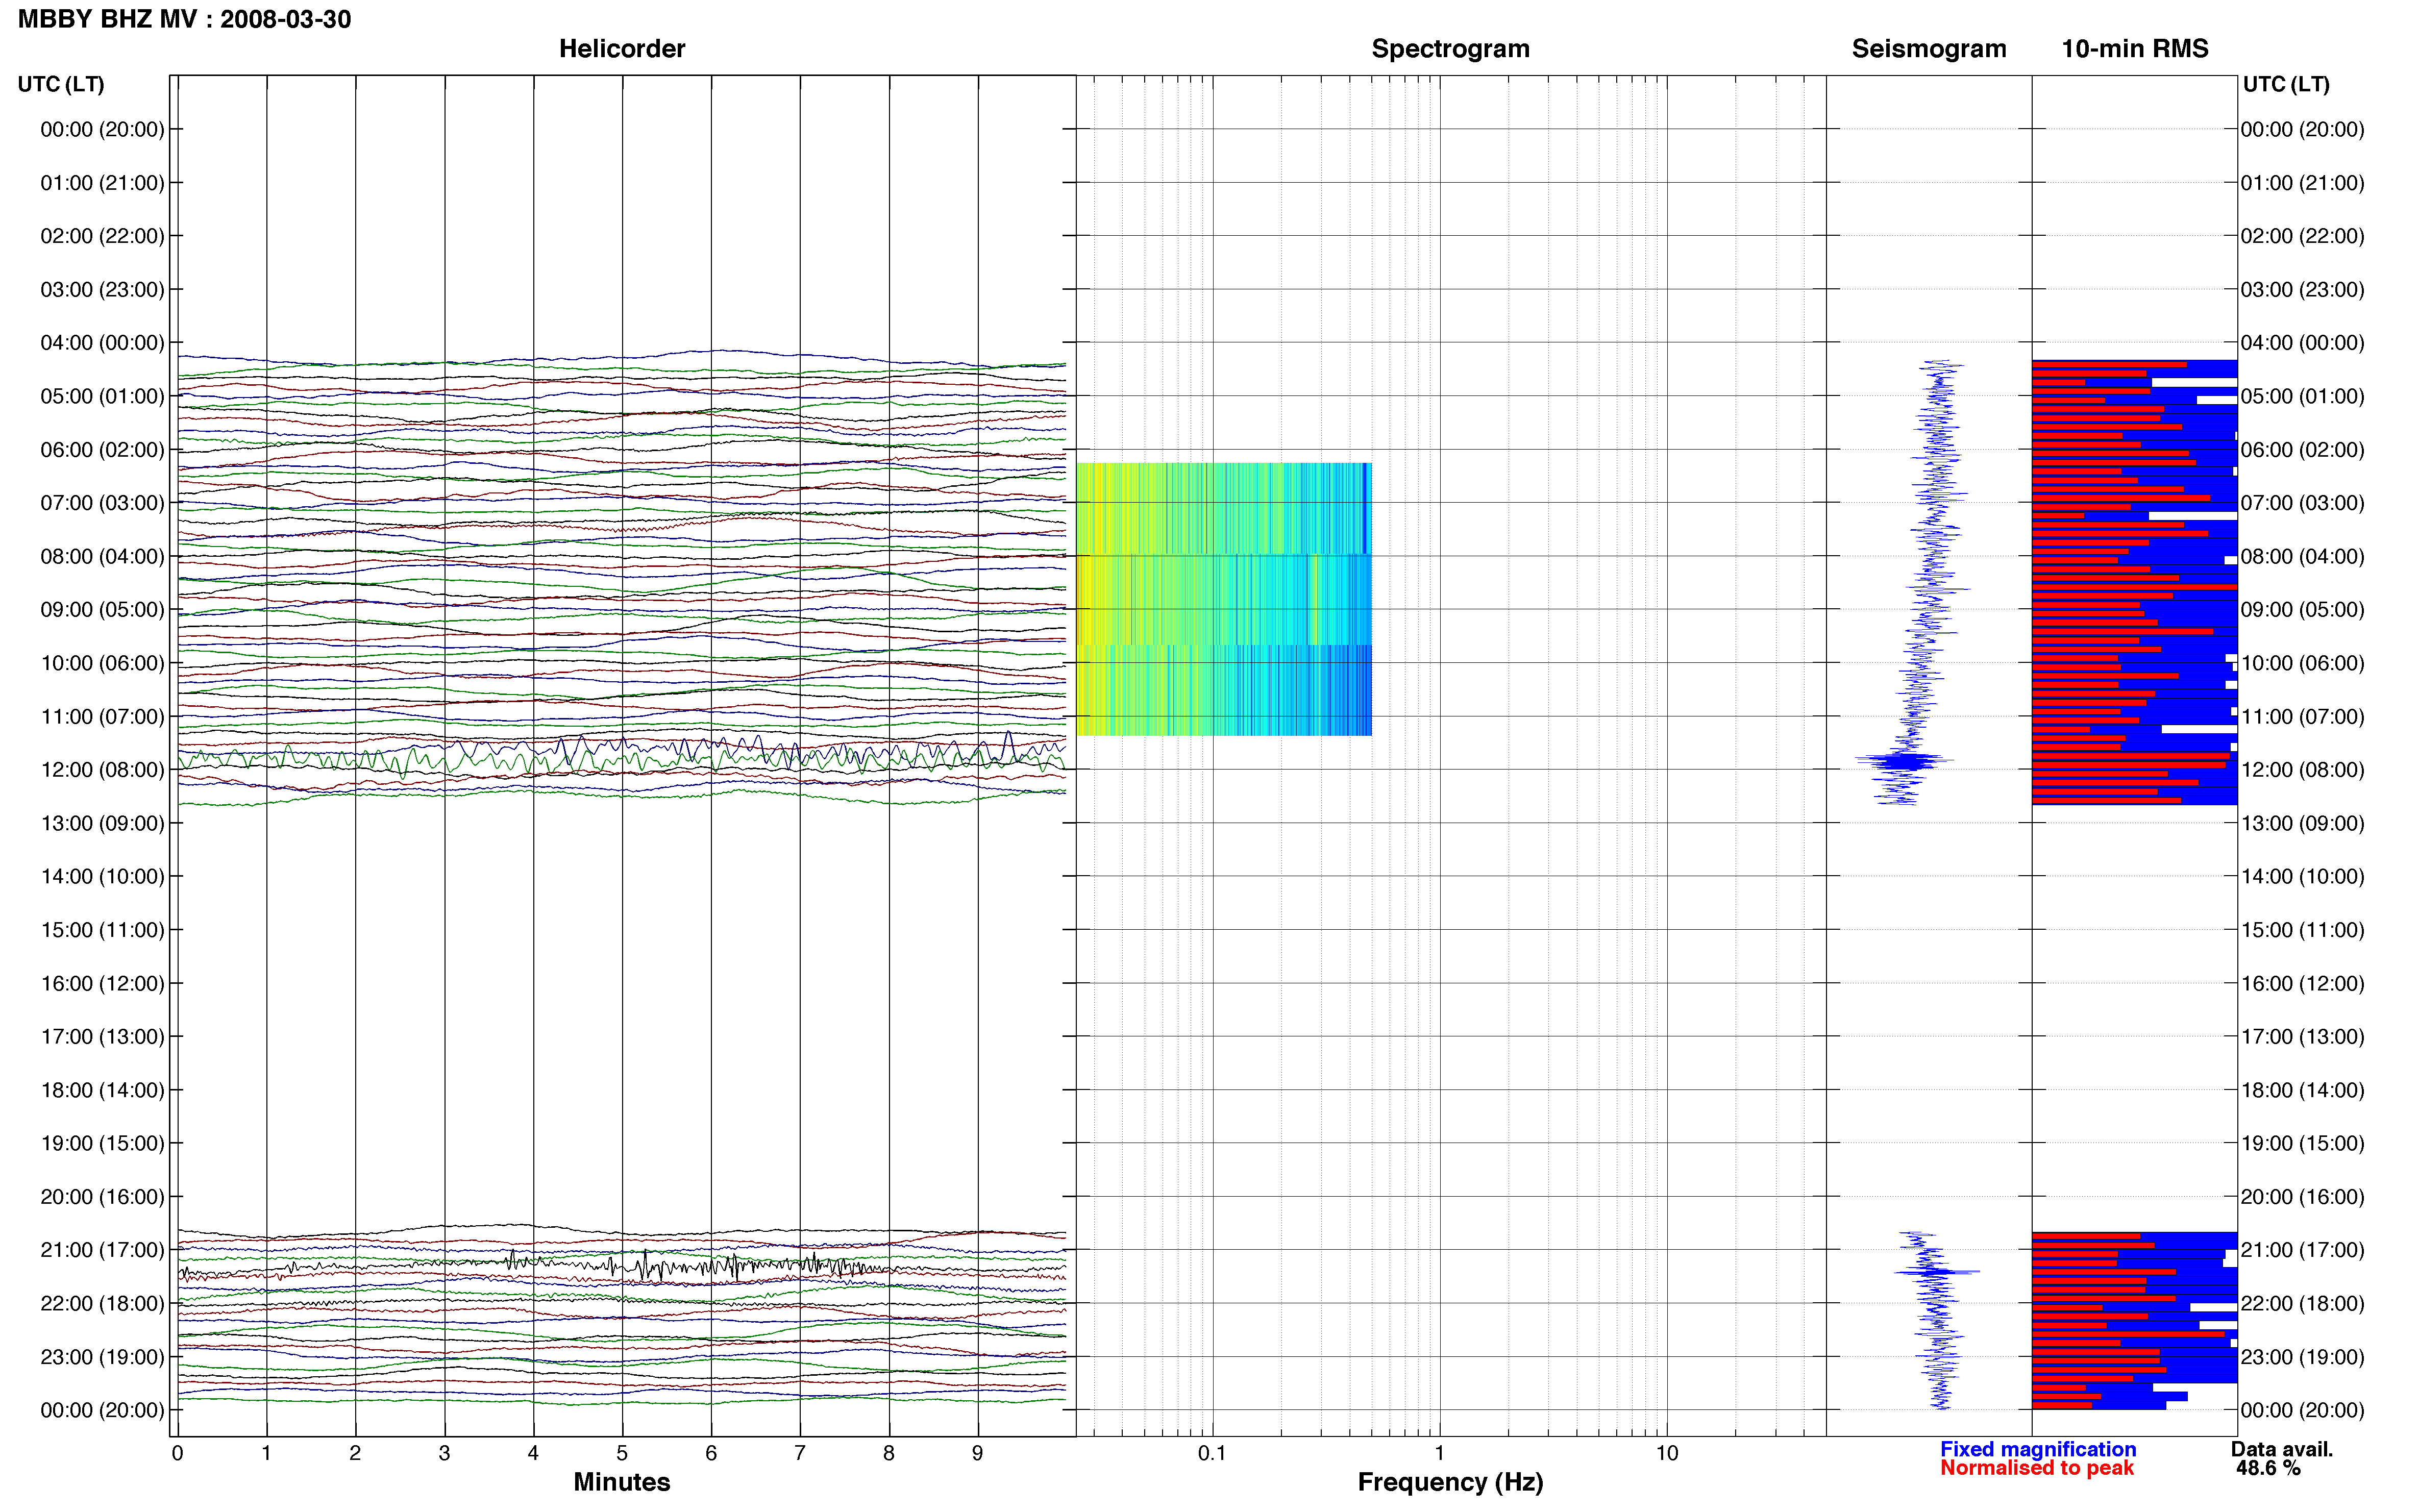Click the Frequency (Hz) axis label
2419x1512 pixels.
1450,1482
